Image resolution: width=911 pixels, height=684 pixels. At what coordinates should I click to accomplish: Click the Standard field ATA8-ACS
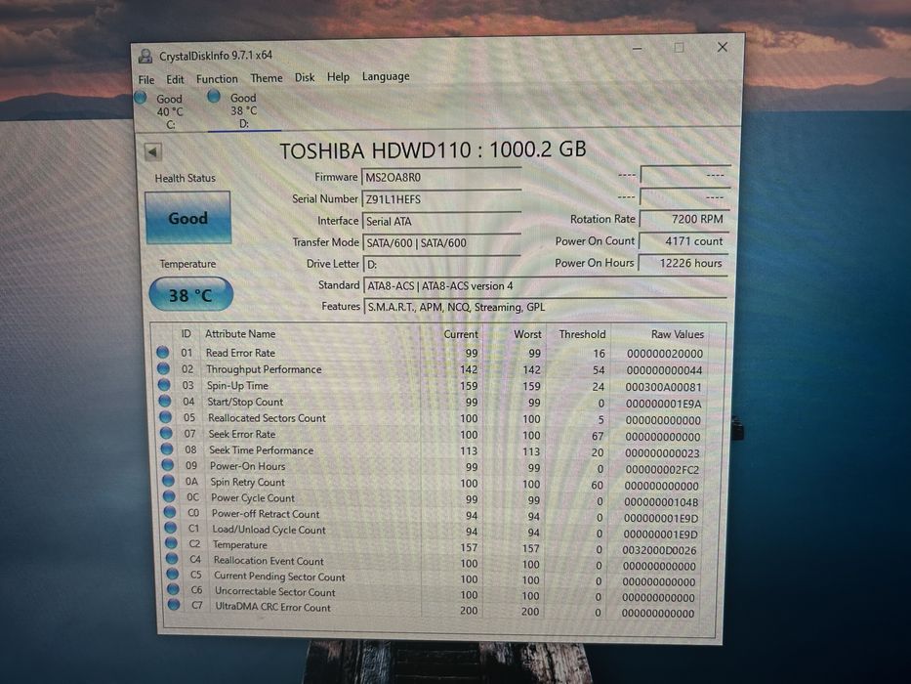point(545,285)
